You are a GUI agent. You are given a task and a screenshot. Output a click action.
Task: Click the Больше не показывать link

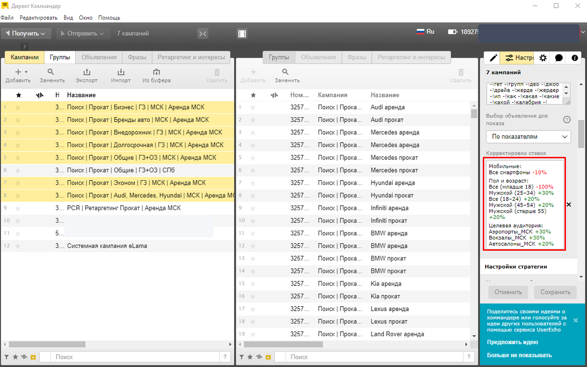click(x=519, y=355)
